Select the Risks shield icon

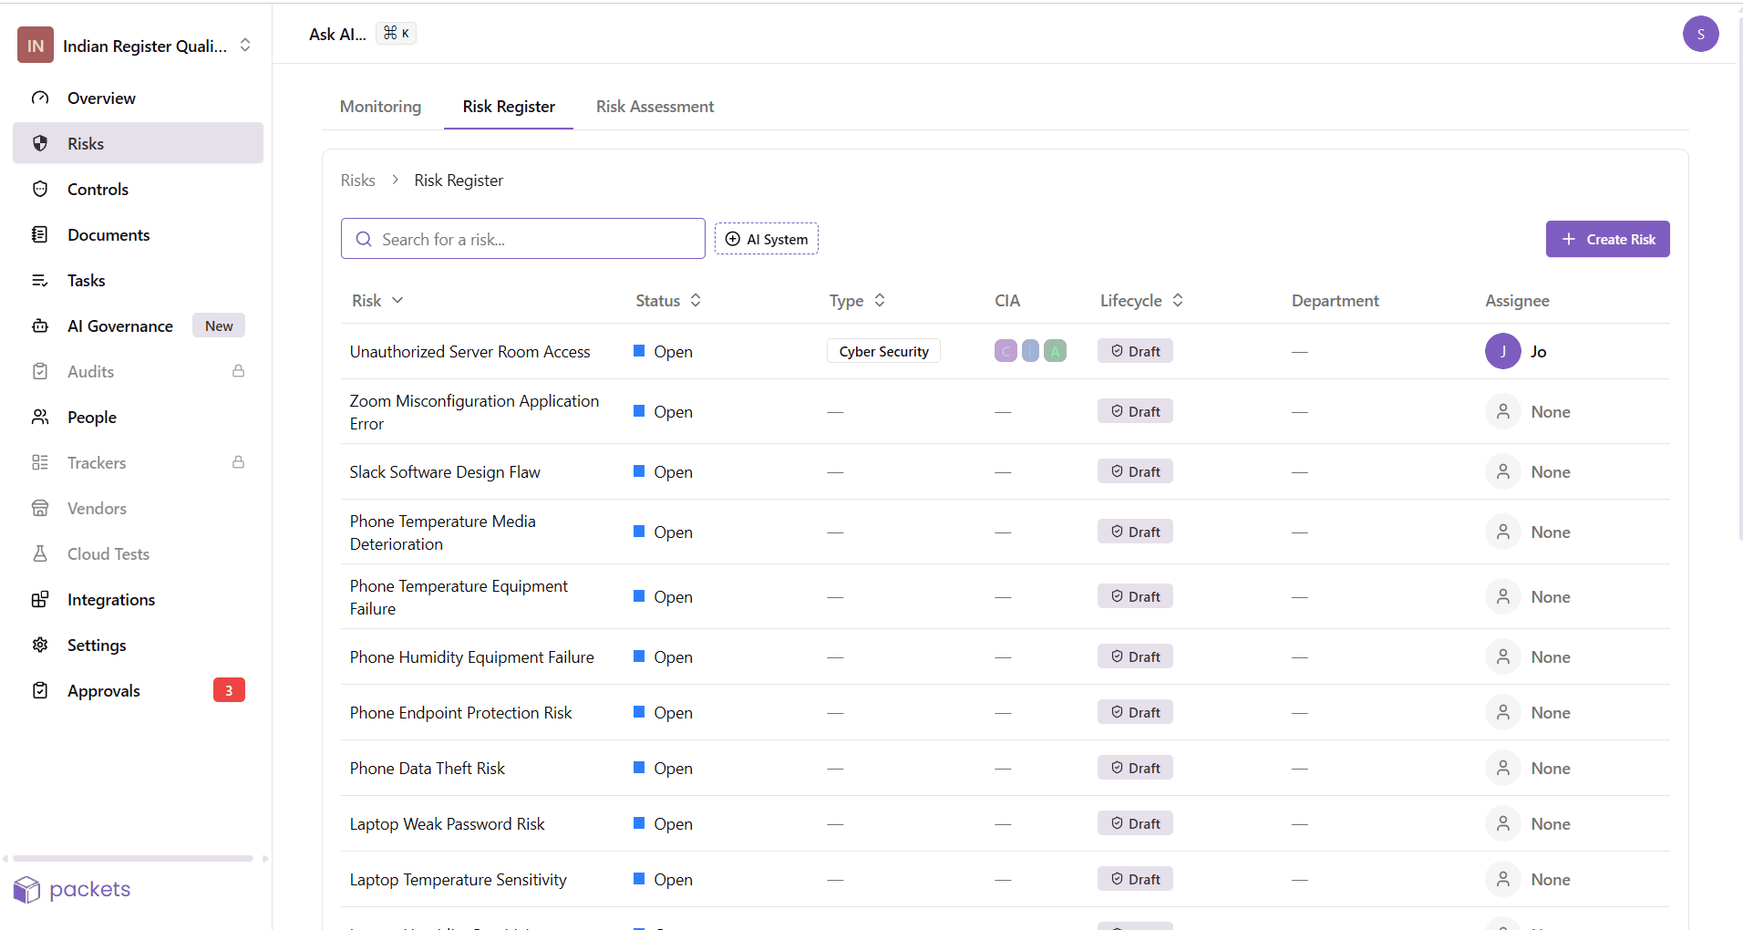click(x=40, y=143)
